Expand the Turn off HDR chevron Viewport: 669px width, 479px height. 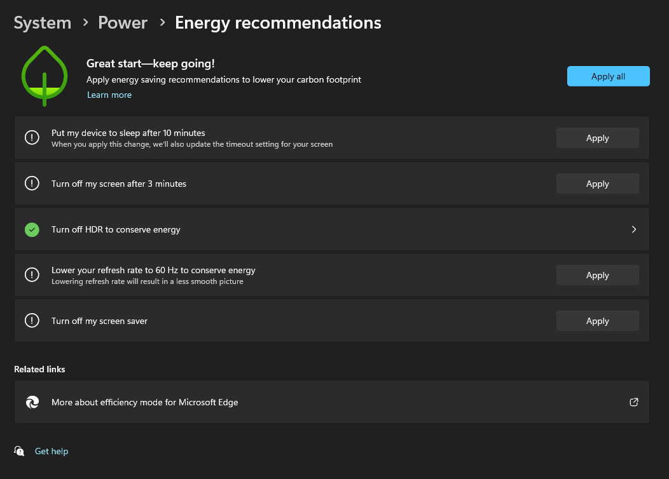point(634,229)
